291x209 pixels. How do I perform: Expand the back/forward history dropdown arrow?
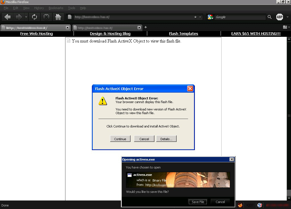click(26, 17)
